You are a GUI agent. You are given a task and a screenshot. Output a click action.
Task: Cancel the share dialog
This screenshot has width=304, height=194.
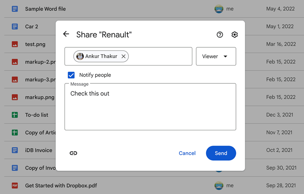click(187, 153)
